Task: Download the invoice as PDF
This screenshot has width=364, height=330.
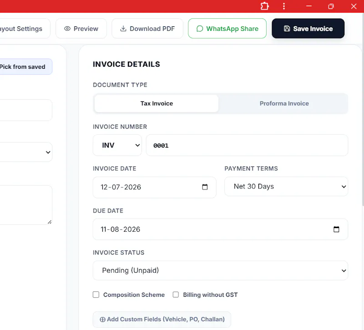Action: 147,29
